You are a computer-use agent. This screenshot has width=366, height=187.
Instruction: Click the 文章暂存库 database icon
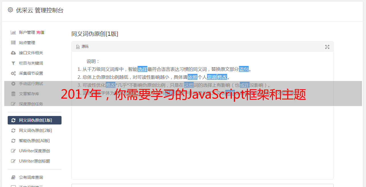tap(13, 94)
